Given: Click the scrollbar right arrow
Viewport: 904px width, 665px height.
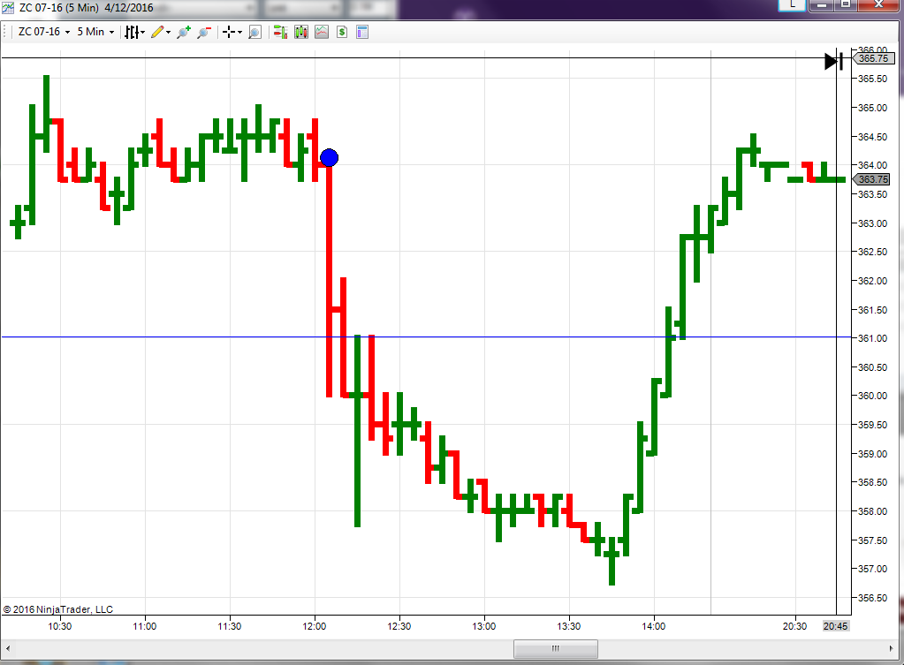Looking at the screenshot, I should click(x=892, y=648).
